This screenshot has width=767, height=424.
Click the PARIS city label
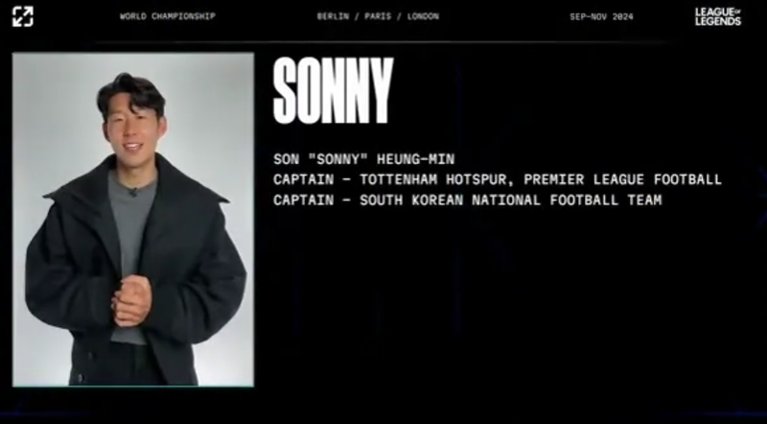(378, 16)
